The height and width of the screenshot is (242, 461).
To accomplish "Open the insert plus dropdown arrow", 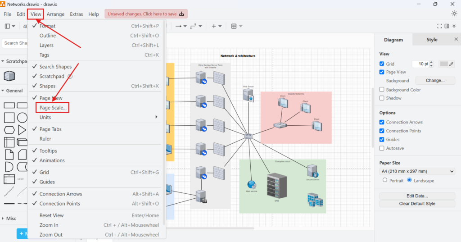I will coord(220,26).
